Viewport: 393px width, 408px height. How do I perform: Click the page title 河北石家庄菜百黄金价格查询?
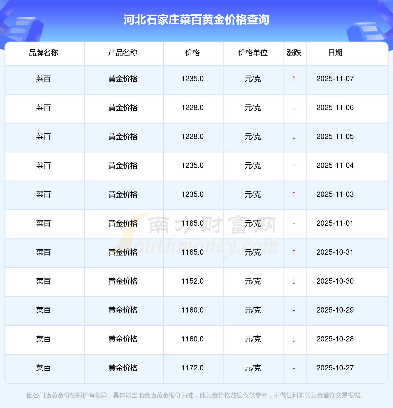(x=196, y=20)
